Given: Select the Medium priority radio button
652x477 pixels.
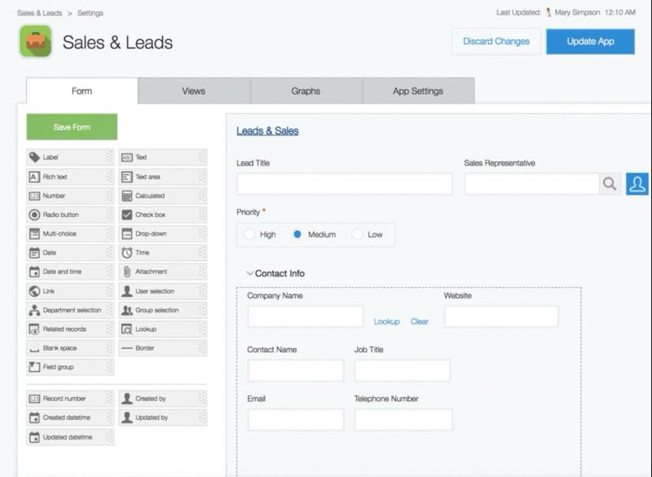Looking at the screenshot, I should (297, 235).
